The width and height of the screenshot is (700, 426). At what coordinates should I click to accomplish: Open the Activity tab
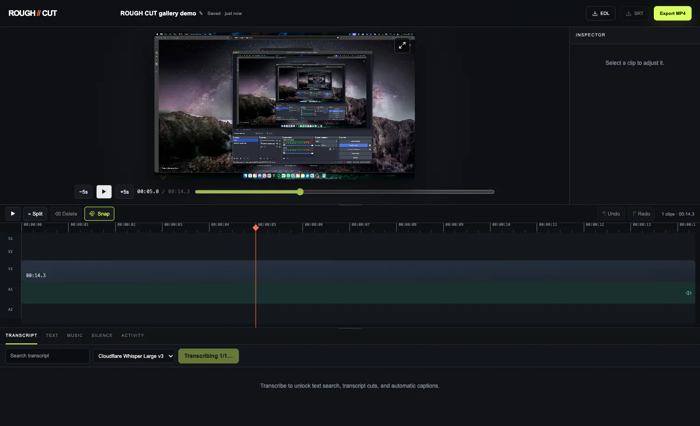[133, 335]
